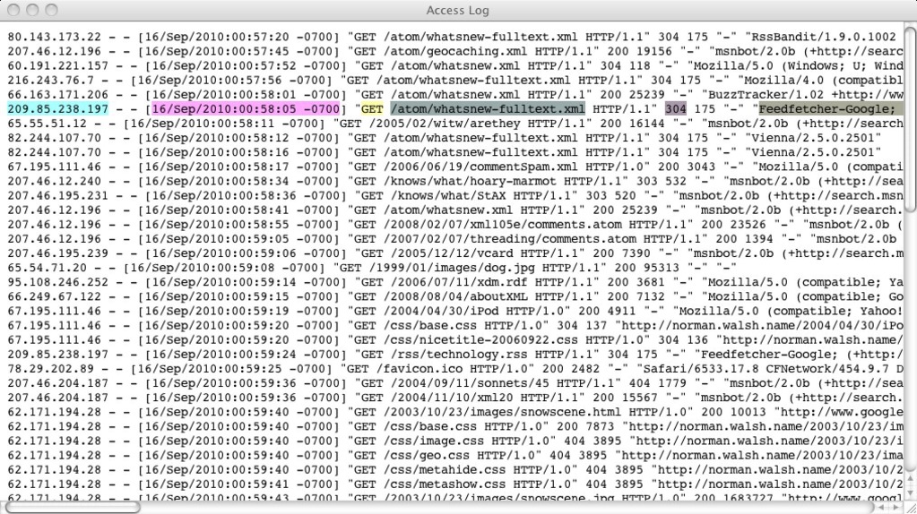The width and height of the screenshot is (917, 514).
Task: Click the /2006/07/11/xdm.rdf path
Action: (x=459, y=282)
